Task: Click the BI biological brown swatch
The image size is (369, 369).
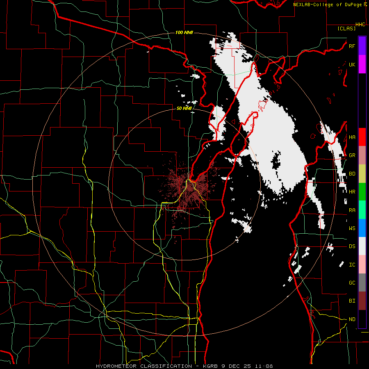Action: tap(362, 301)
